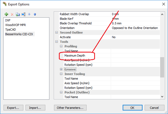Click the move down arrow icon

pos(29,14)
